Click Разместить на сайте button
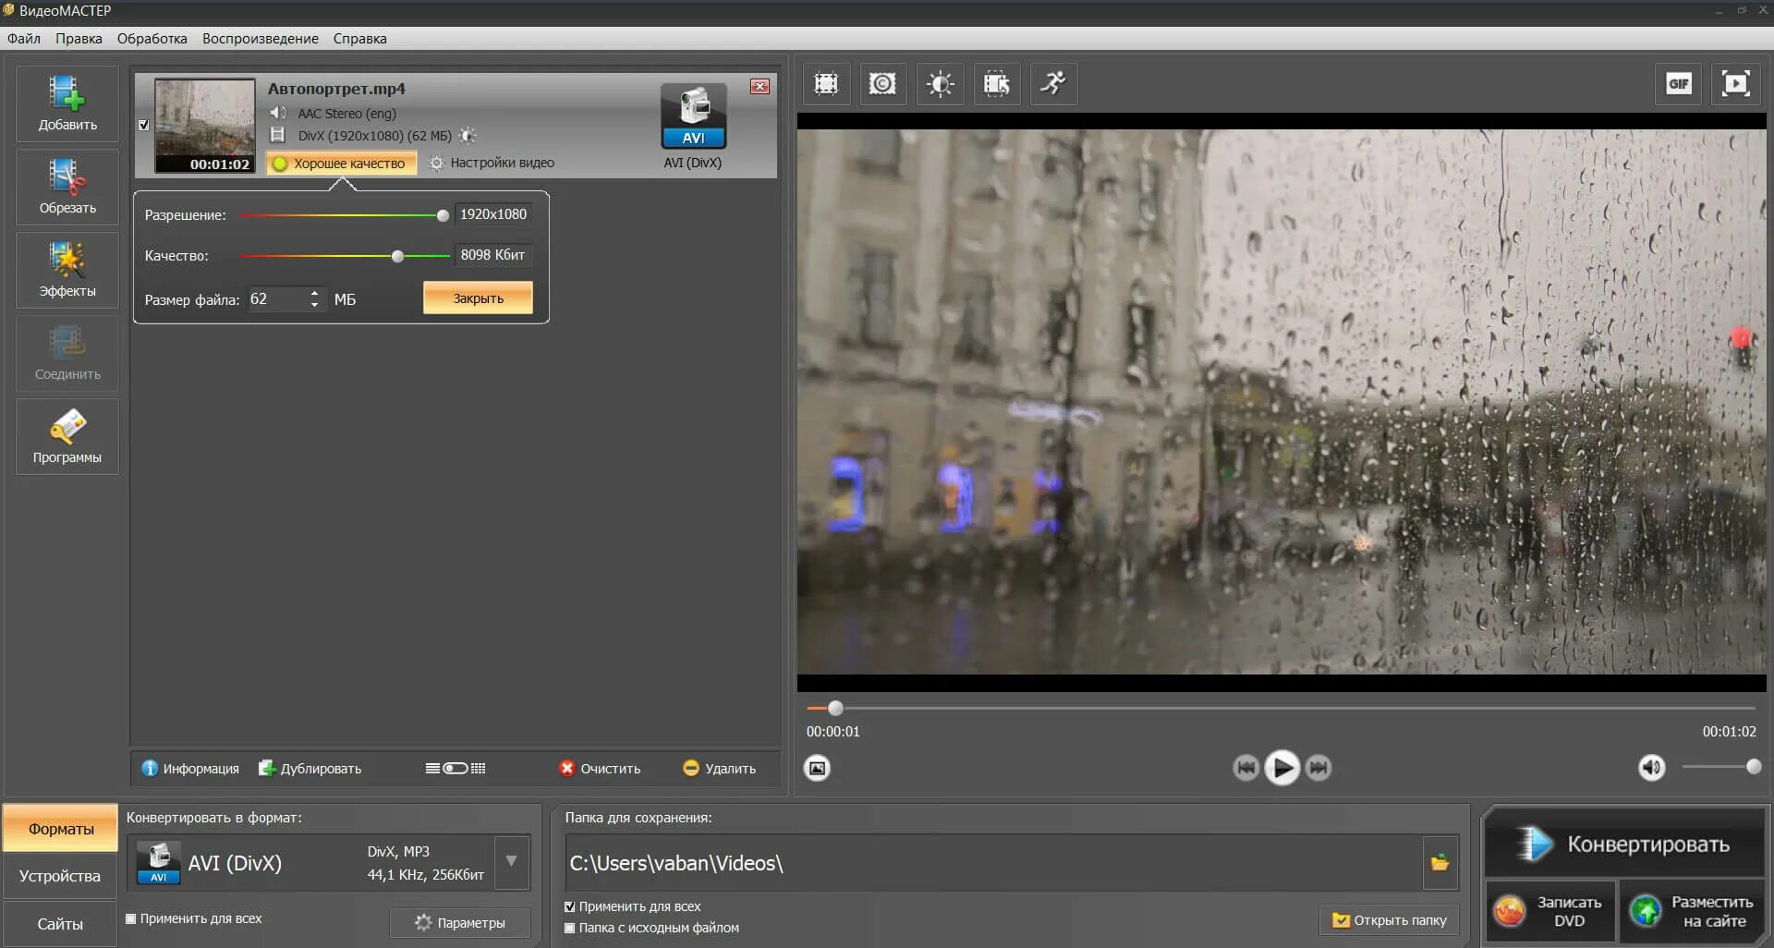 [x=1693, y=911]
